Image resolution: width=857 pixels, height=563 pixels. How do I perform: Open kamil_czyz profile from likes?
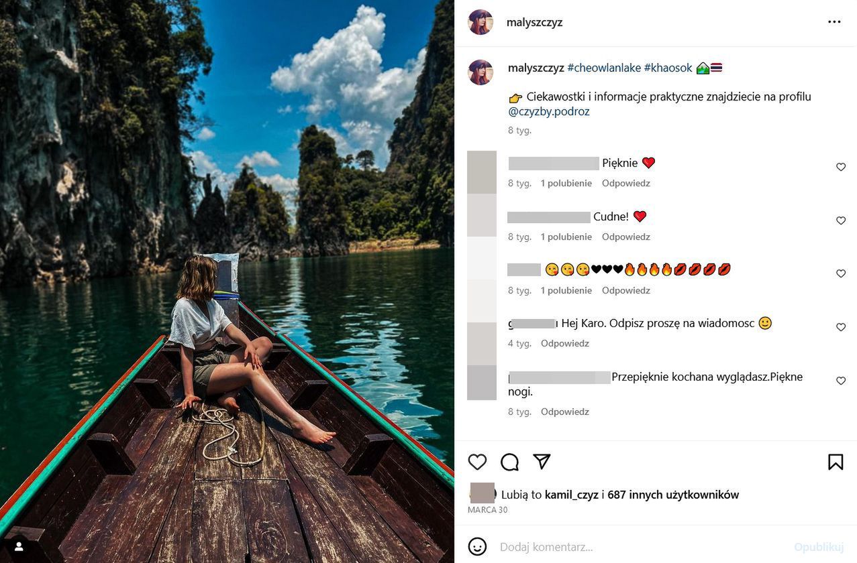[572, 495]
